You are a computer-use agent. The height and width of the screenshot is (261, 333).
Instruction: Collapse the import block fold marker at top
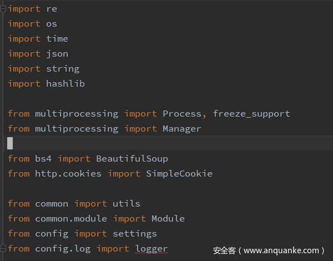click(4, 8)
